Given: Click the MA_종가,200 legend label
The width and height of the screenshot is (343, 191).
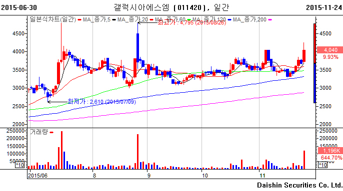Looking at the screenshot, I should pos(249,19).
